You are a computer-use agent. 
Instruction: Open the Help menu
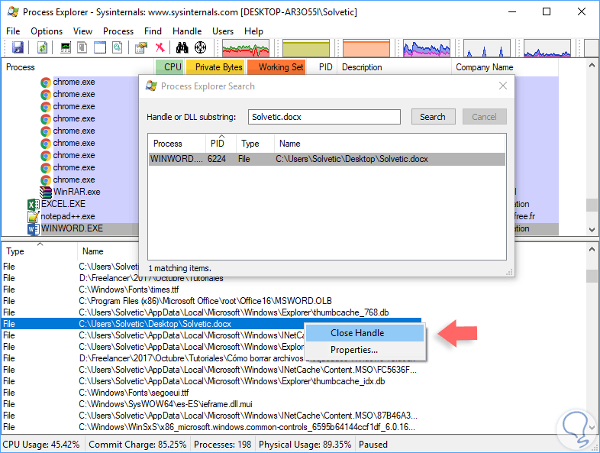point(253,31)
